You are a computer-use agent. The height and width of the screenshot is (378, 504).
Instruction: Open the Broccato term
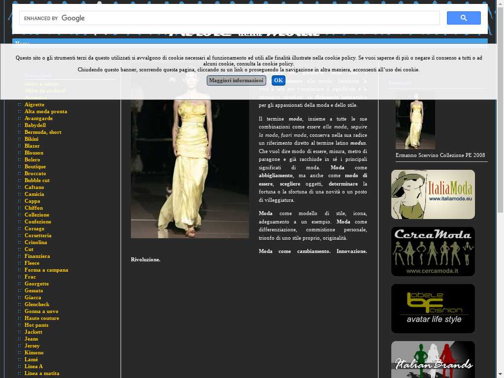[x=35, y=174]
